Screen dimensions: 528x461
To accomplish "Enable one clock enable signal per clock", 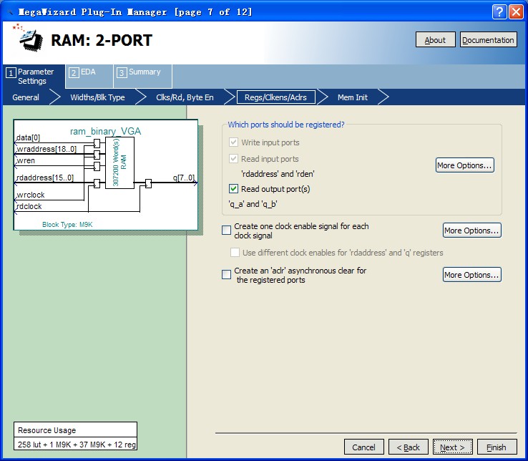I will (x=226, y=230).
